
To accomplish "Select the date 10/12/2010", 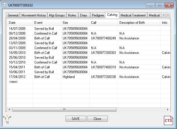I will (17, 62).
